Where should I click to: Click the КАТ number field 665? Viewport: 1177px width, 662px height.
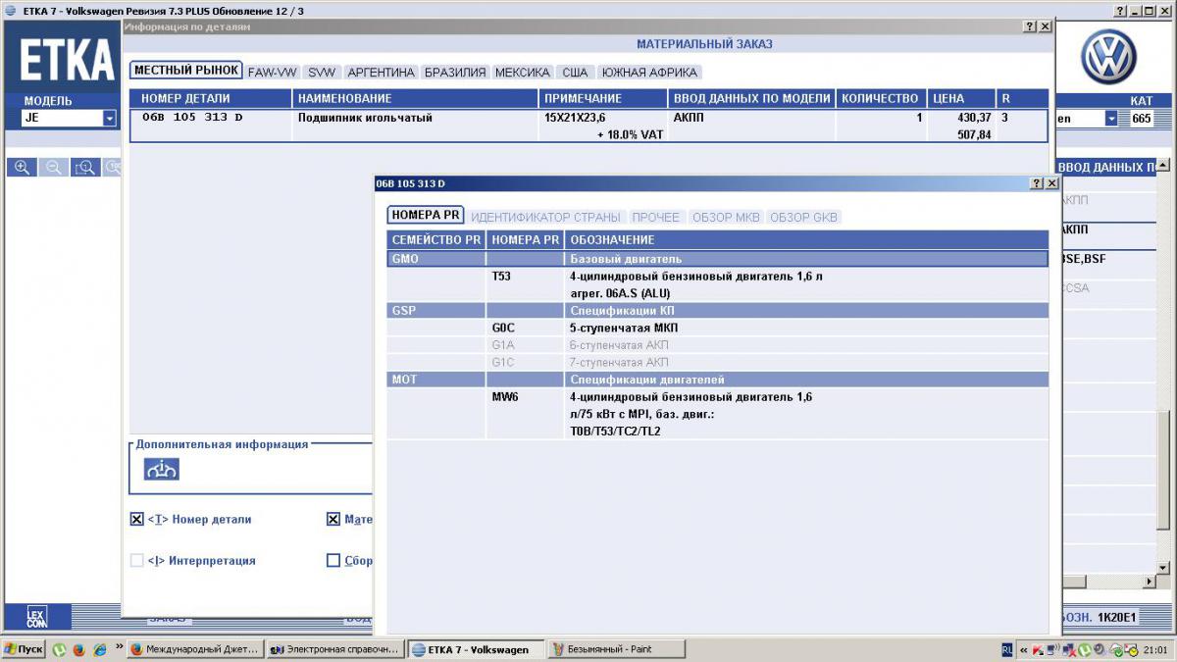click(1142, 118)
